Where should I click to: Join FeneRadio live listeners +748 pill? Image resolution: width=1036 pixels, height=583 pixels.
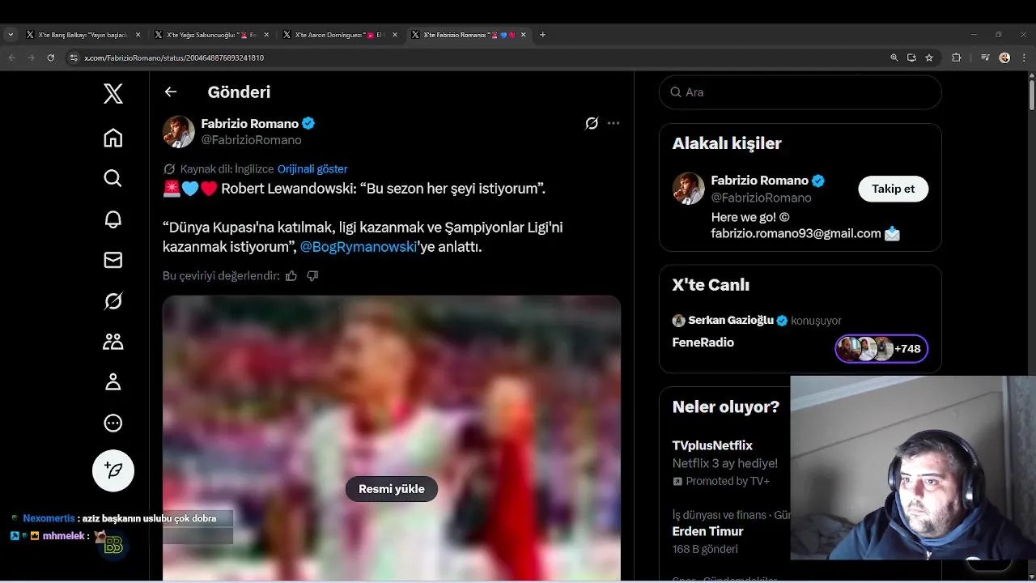pos(881,349)
